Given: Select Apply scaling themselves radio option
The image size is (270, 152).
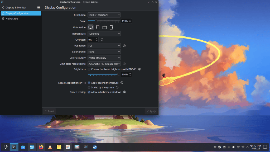Looking at the screenshot, I should click(x=89, y=83).
